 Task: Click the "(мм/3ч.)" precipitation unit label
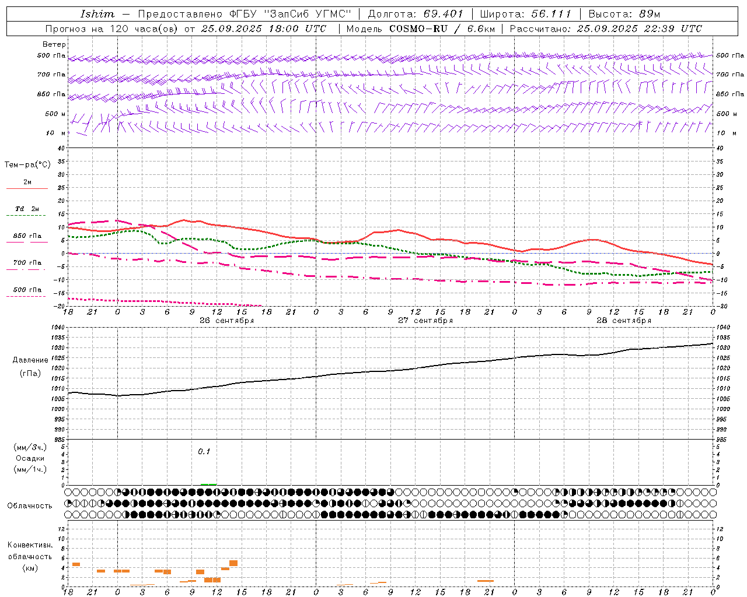coord(30,447)
